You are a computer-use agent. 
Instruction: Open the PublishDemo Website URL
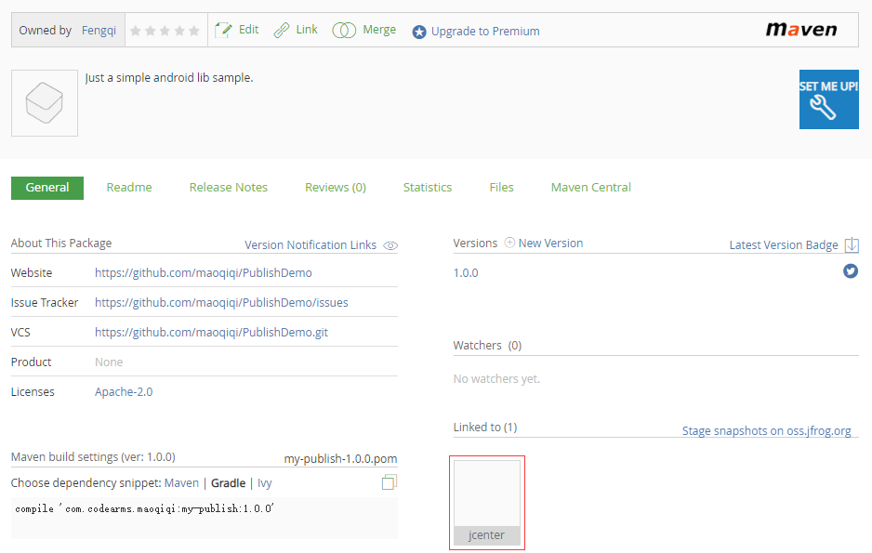203,273
